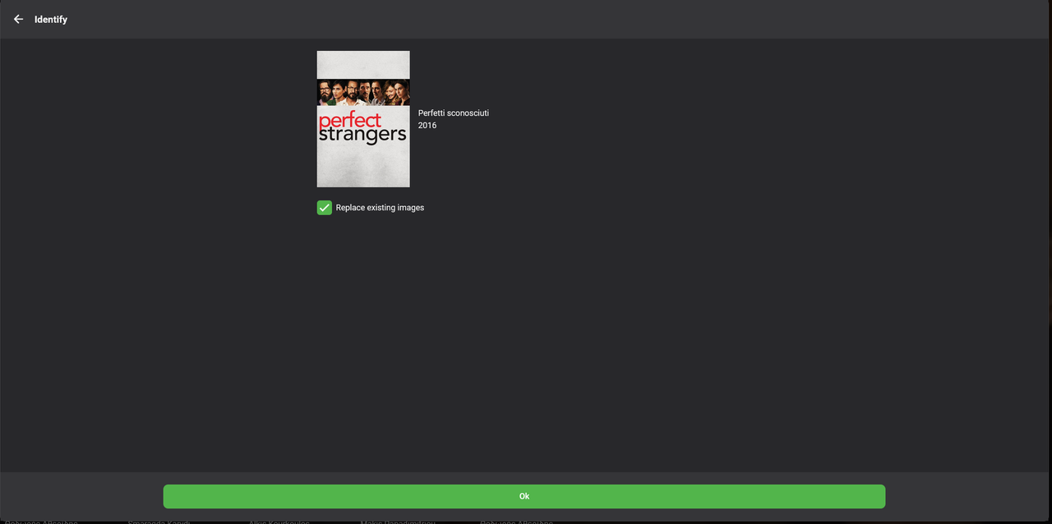Go back using the arrow icon

coord(18,19)
